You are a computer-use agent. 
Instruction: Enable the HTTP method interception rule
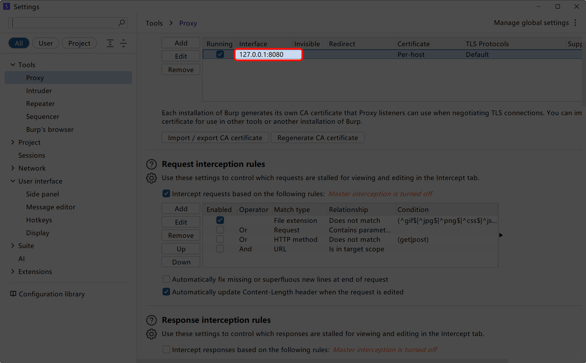click(x=220, y=239)
